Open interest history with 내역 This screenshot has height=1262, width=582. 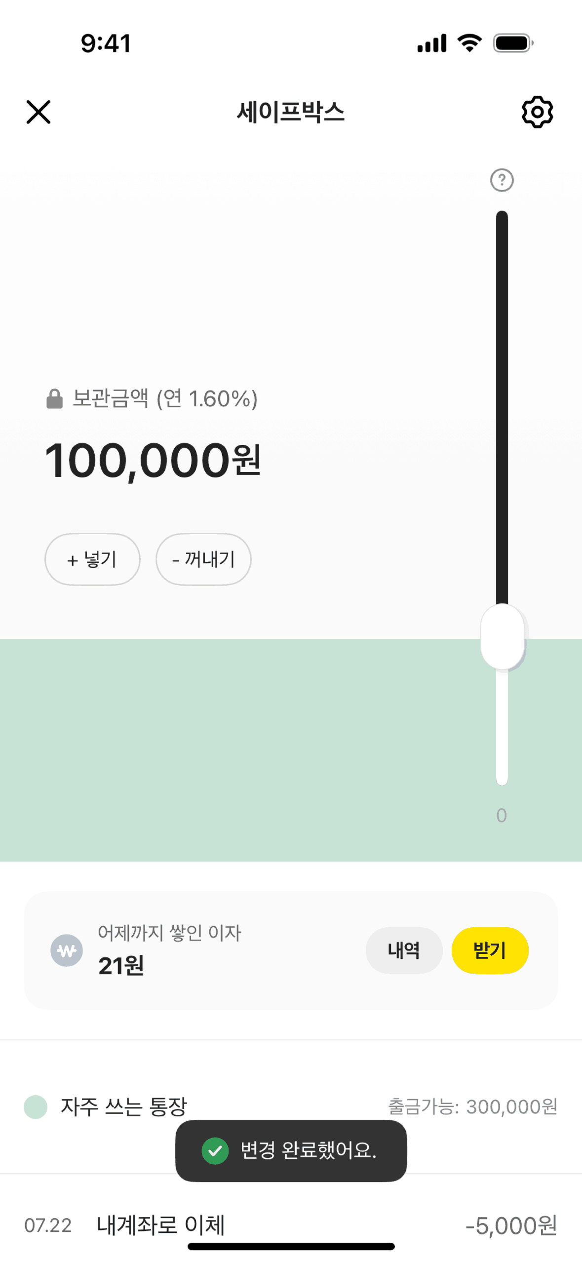click(403, 950)
